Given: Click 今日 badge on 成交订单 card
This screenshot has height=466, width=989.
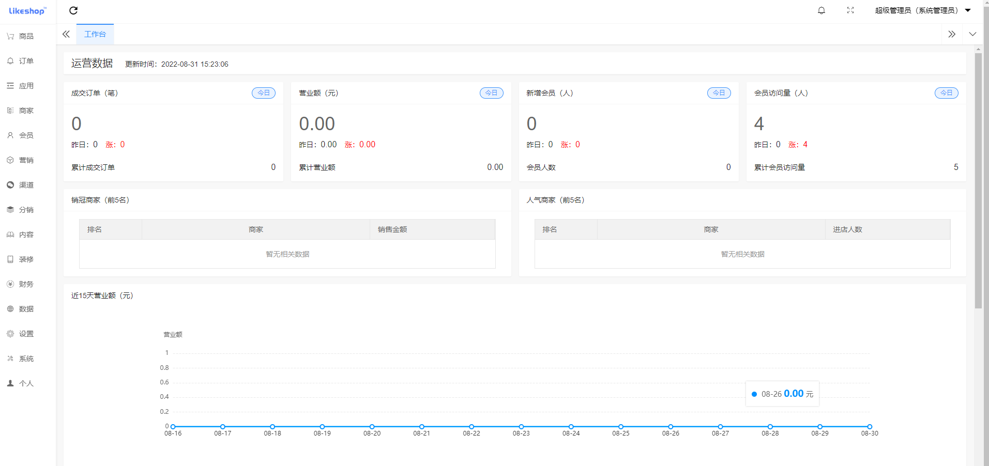Looking at the screenshot, I should tap(264, 93).
